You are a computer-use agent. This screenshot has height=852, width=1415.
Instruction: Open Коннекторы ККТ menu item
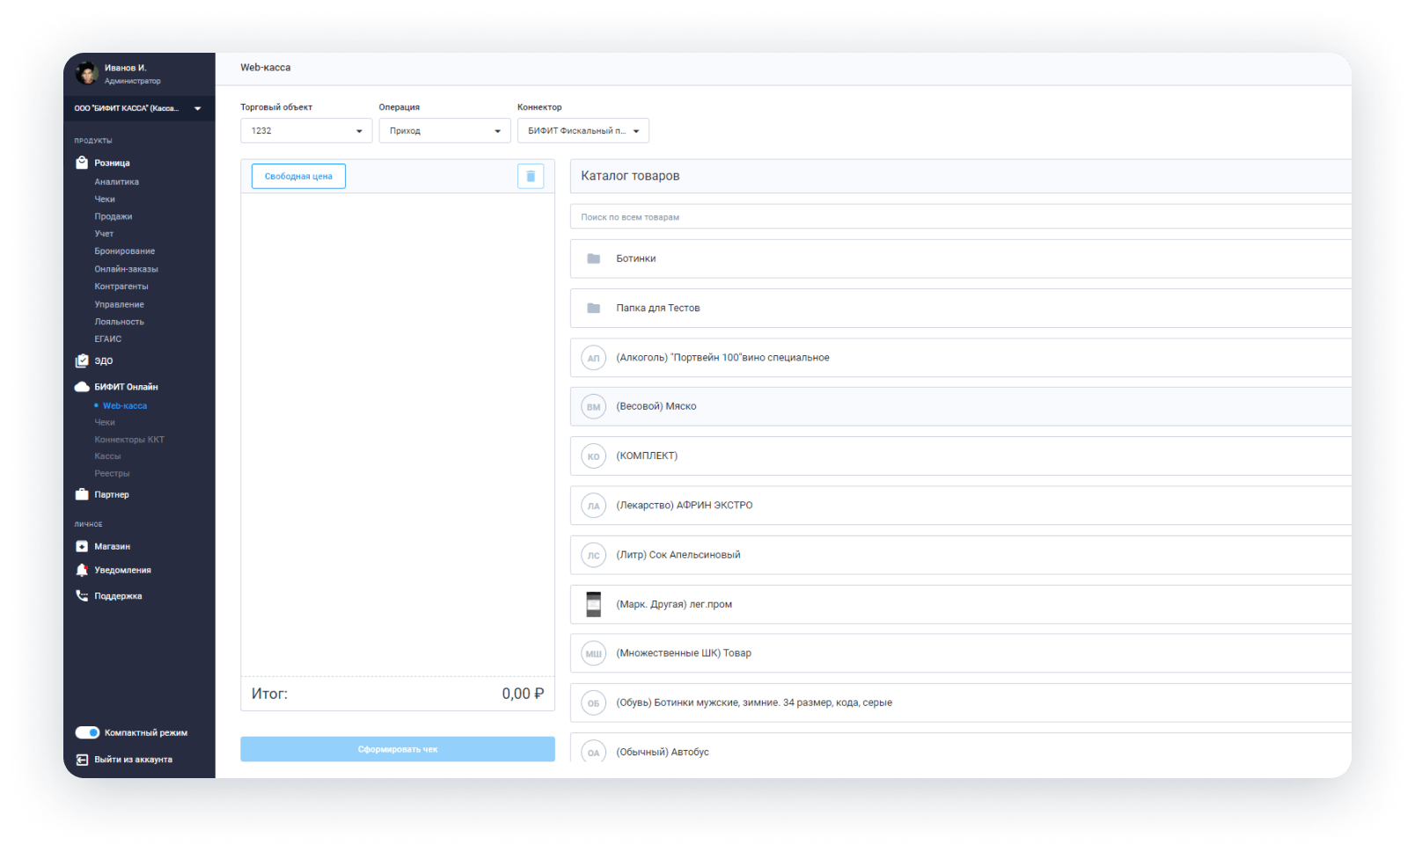129,440
